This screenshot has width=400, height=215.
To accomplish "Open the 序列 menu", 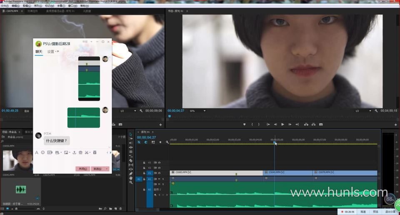I will 38,5.
